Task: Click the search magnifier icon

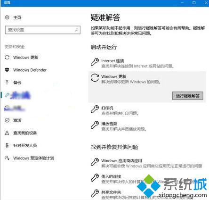Action: click(x=77, y=30)
